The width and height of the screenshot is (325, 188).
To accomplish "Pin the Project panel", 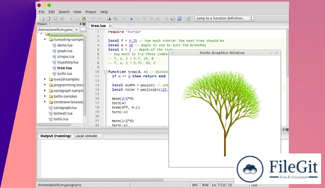I will pos(80,24).
